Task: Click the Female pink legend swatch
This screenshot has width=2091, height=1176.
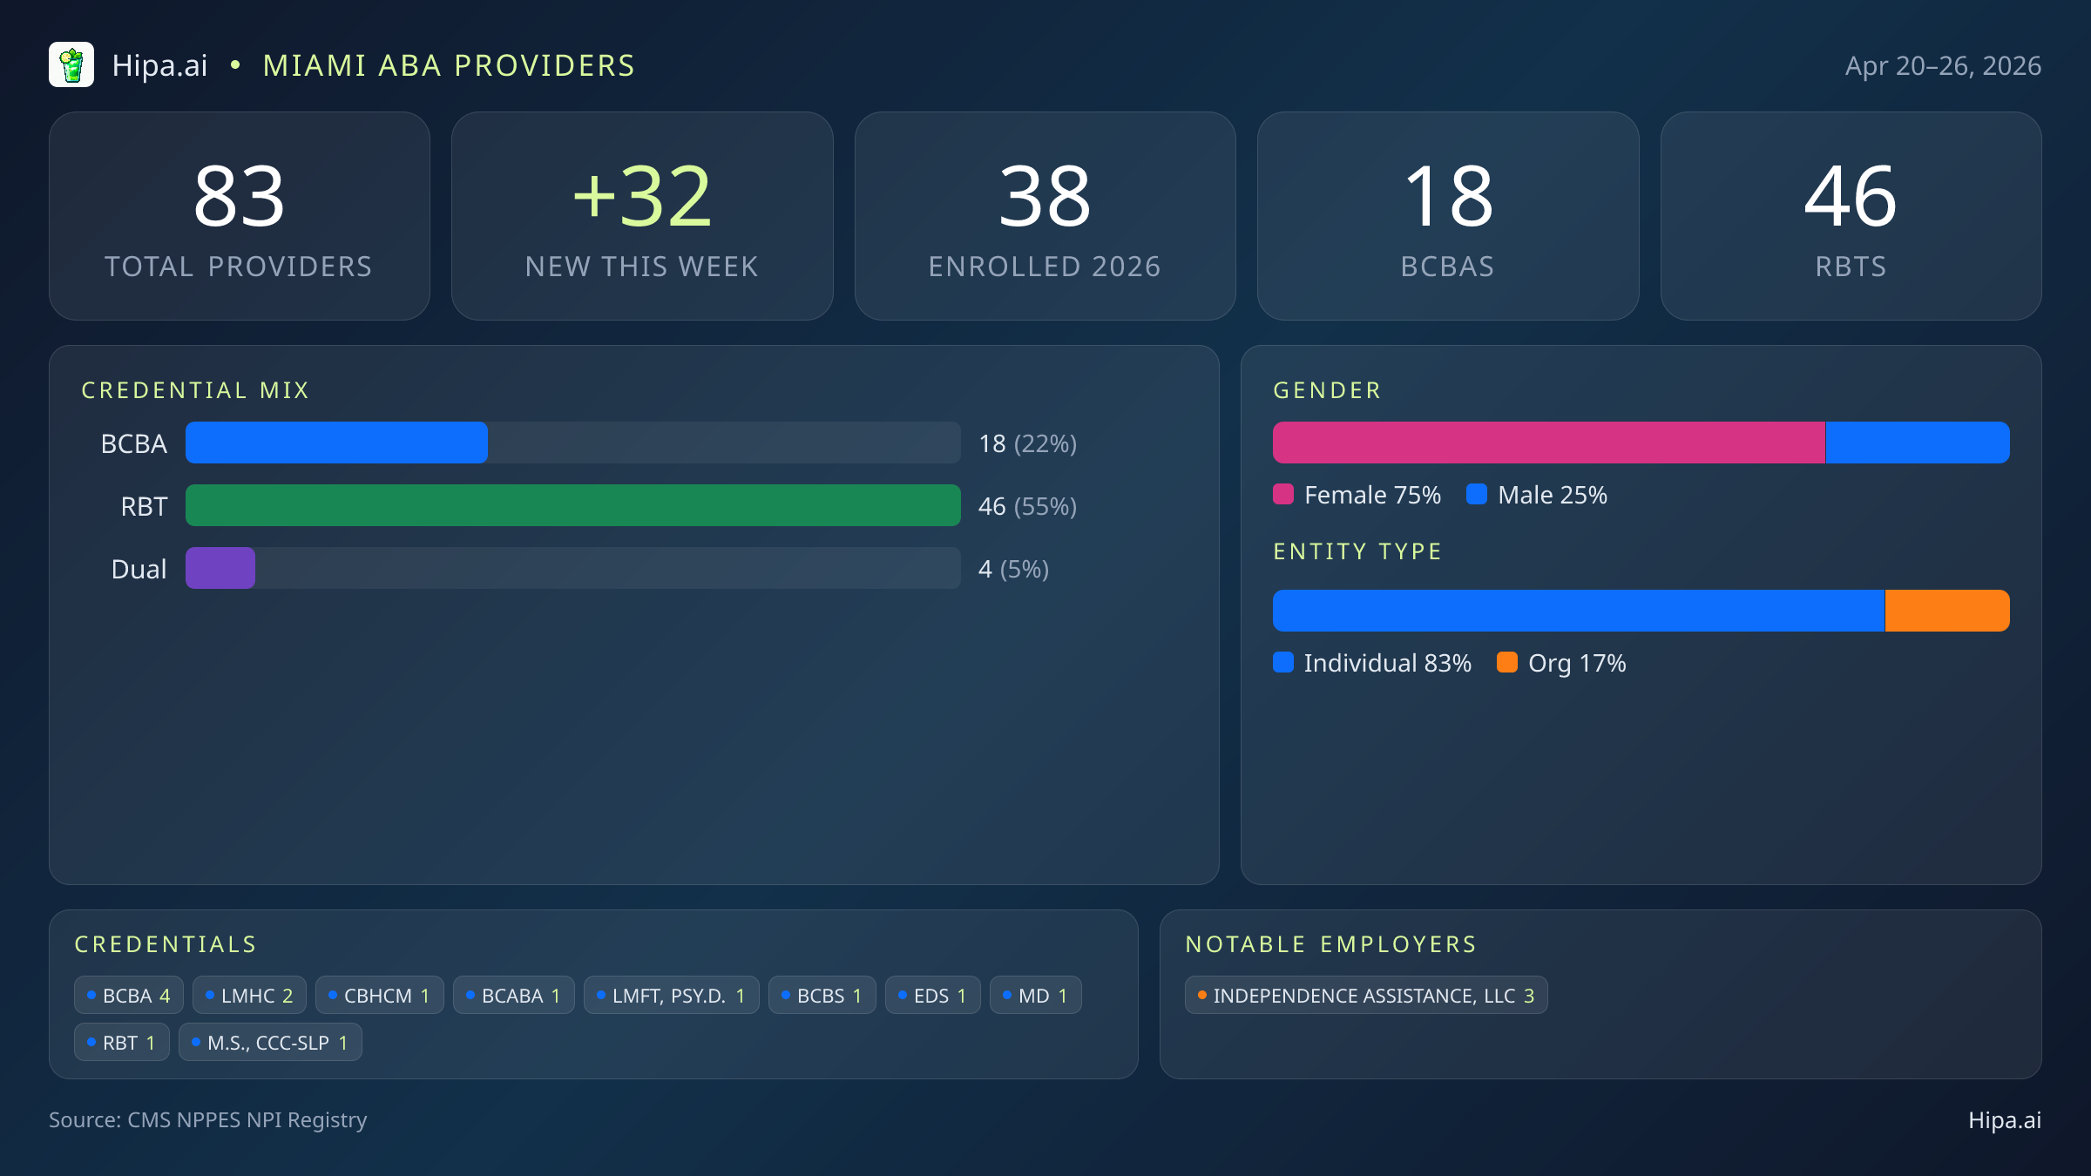Action: 1283,495
